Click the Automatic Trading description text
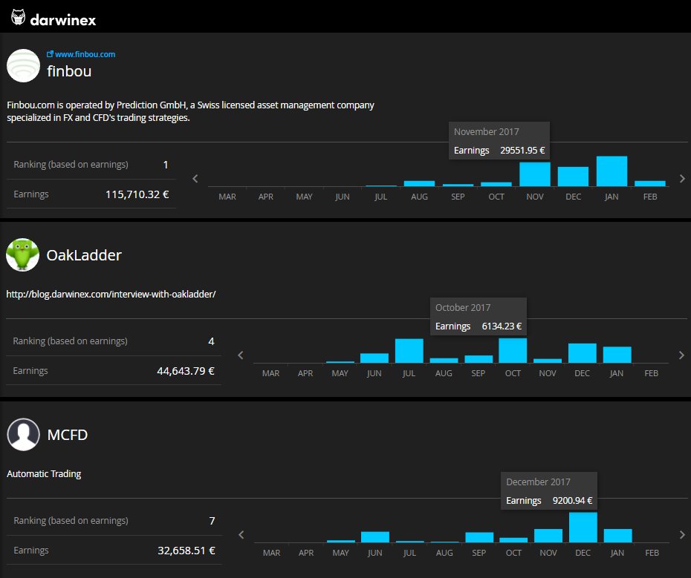The image size is (691, 578). (44, 474)
